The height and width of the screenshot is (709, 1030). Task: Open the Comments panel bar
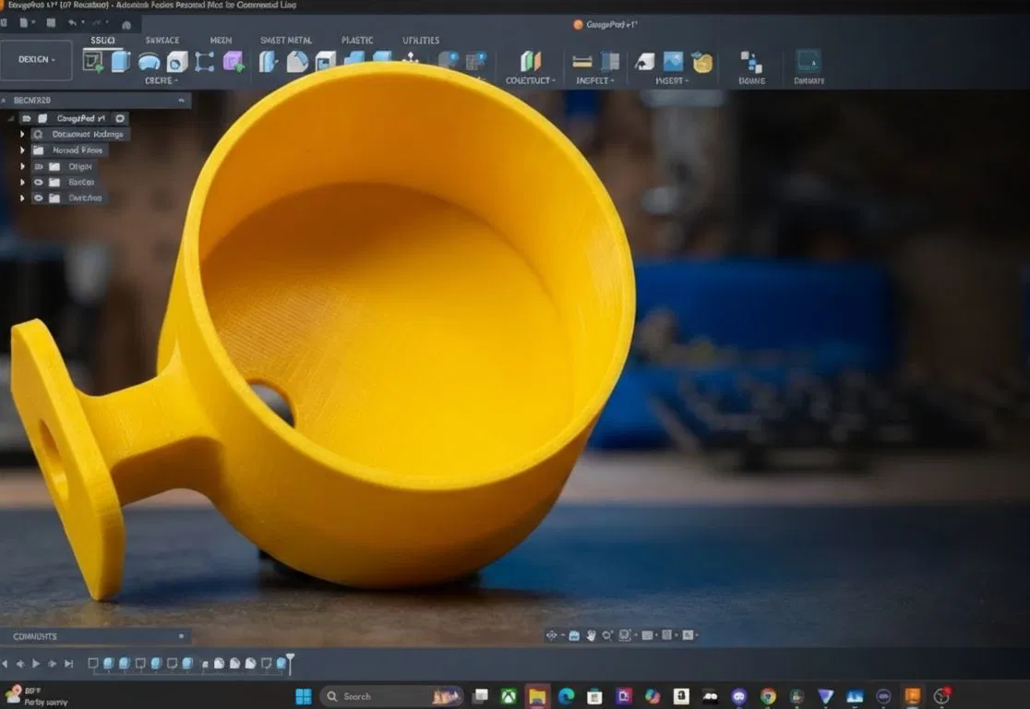(x=95, y=636)
